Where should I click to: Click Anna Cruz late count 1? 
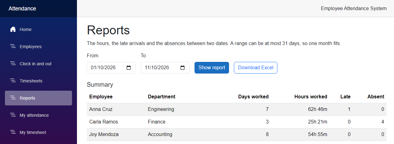pyautogui.click(x=349, y=109)
